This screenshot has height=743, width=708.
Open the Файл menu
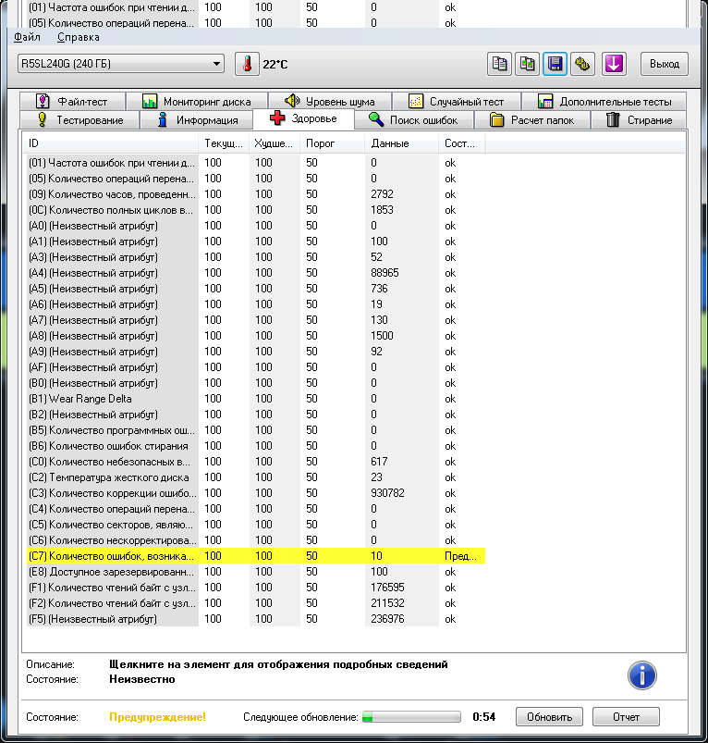(27, 38)
